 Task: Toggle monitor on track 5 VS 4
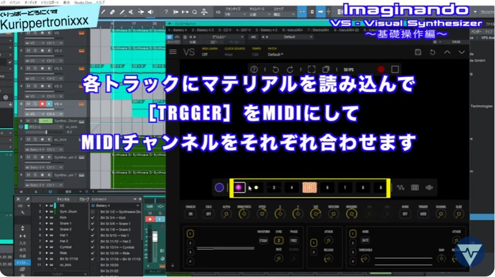pyautogui.click(x=49, y=103)
